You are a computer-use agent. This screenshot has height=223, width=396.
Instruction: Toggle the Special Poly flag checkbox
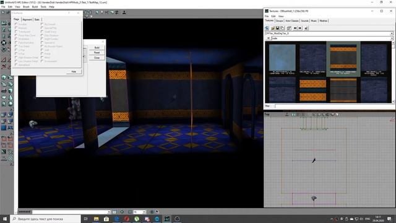tap(42, 28)
